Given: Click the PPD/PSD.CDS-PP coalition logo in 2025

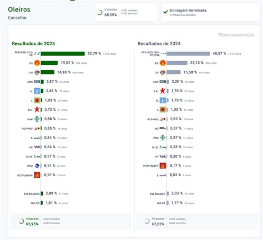Looking at the screenshot, I should (x=37, y=53).
